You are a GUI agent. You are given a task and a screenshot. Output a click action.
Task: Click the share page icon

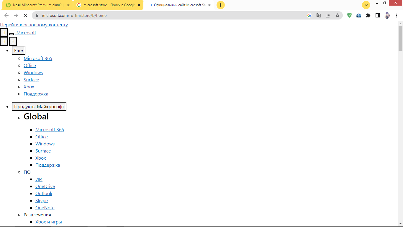click(x=328, y=15)
